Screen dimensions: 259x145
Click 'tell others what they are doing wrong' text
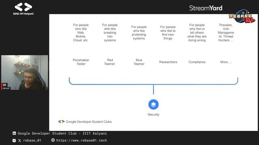[197, 36]
